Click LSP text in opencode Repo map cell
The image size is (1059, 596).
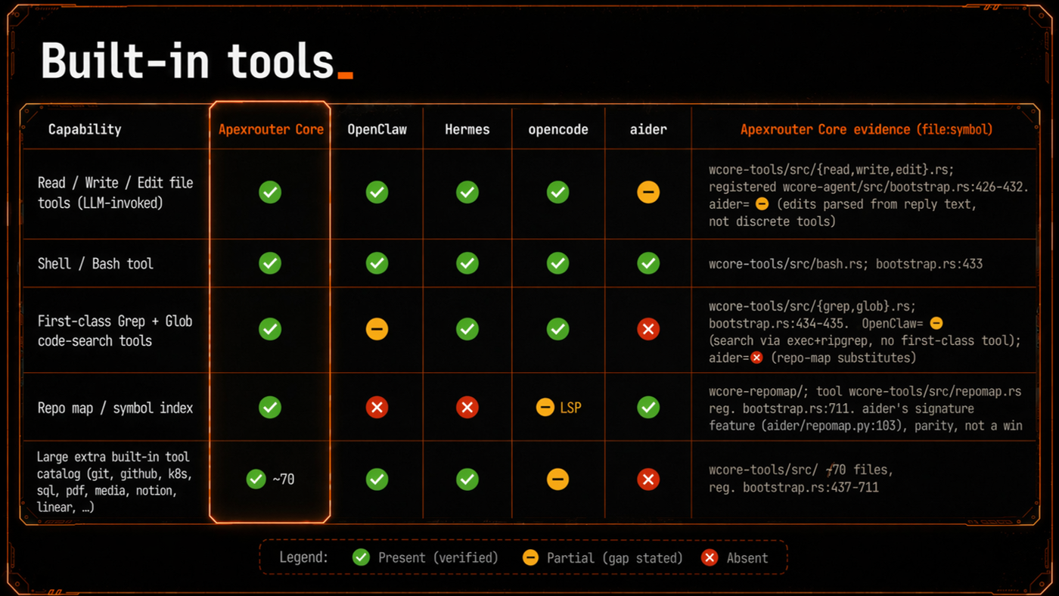pos(570,408)
